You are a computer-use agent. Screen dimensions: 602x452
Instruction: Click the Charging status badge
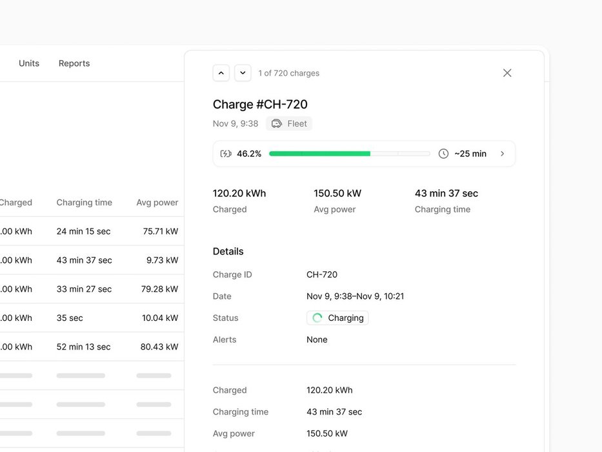(337, 318)
